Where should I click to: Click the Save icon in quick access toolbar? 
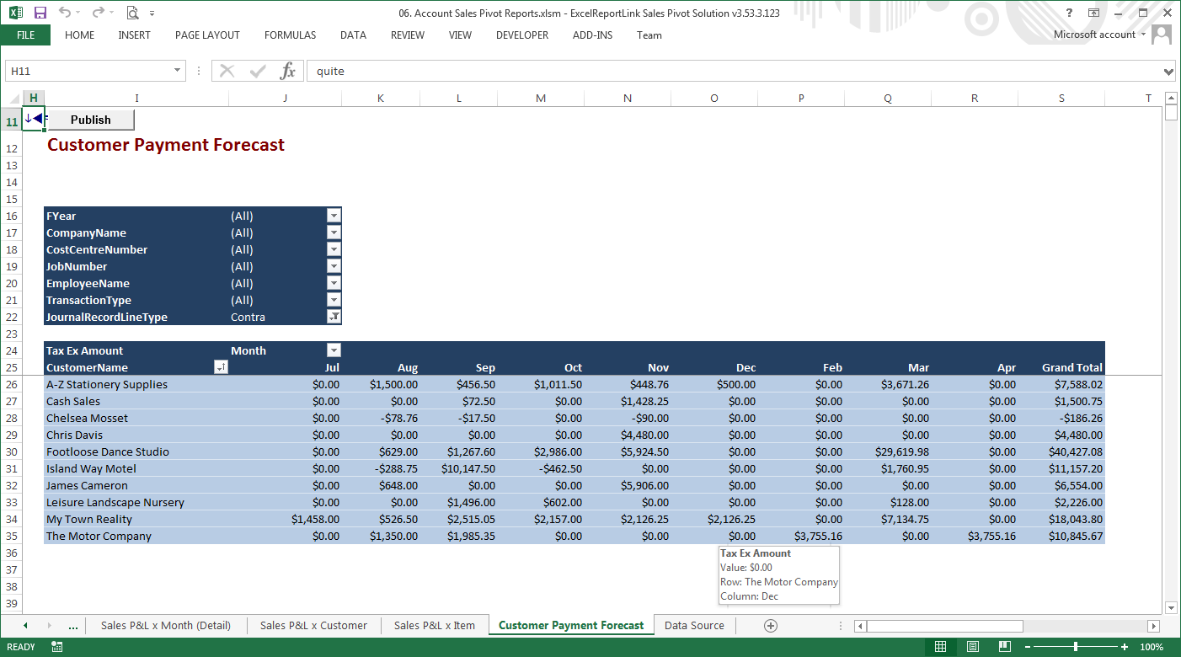click(40, 13)
